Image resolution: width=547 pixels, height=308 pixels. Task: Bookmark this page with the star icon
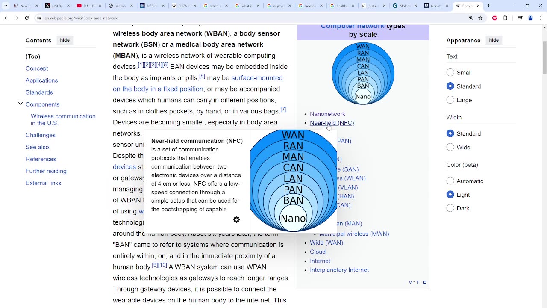click(x=480, y=18)
